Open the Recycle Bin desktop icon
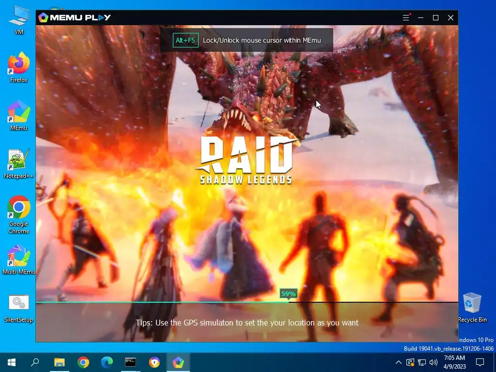The width and height of the screenshot is (496, 372). click(x=472, y=308)
